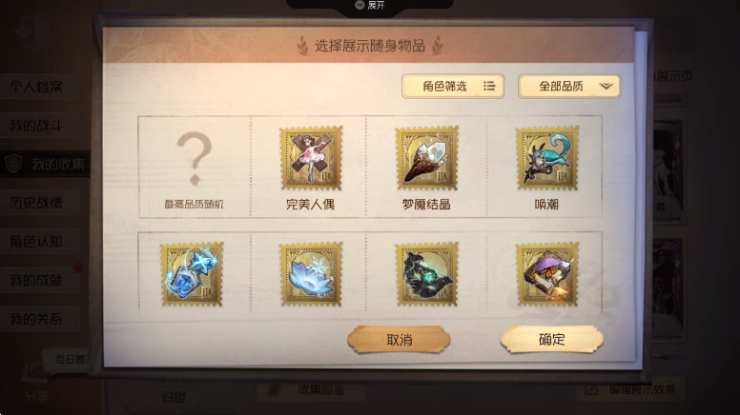Select the ice lotus snowflake stamp
The image size is (740, 415).
[x=311, y=274]
